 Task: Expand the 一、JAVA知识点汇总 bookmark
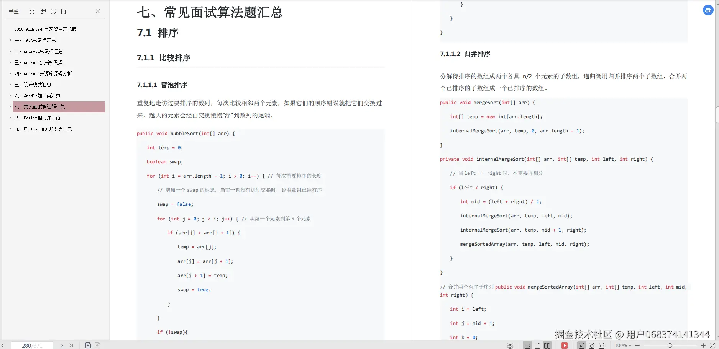pos(10,40)
